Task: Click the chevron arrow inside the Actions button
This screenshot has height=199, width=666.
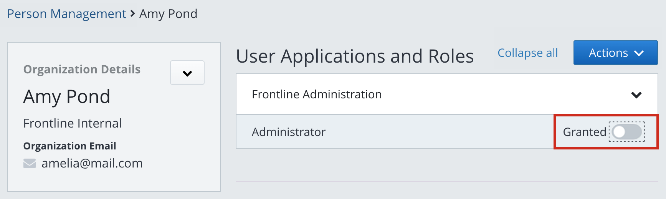Action: pyautogui.click(x=639, y=53)
